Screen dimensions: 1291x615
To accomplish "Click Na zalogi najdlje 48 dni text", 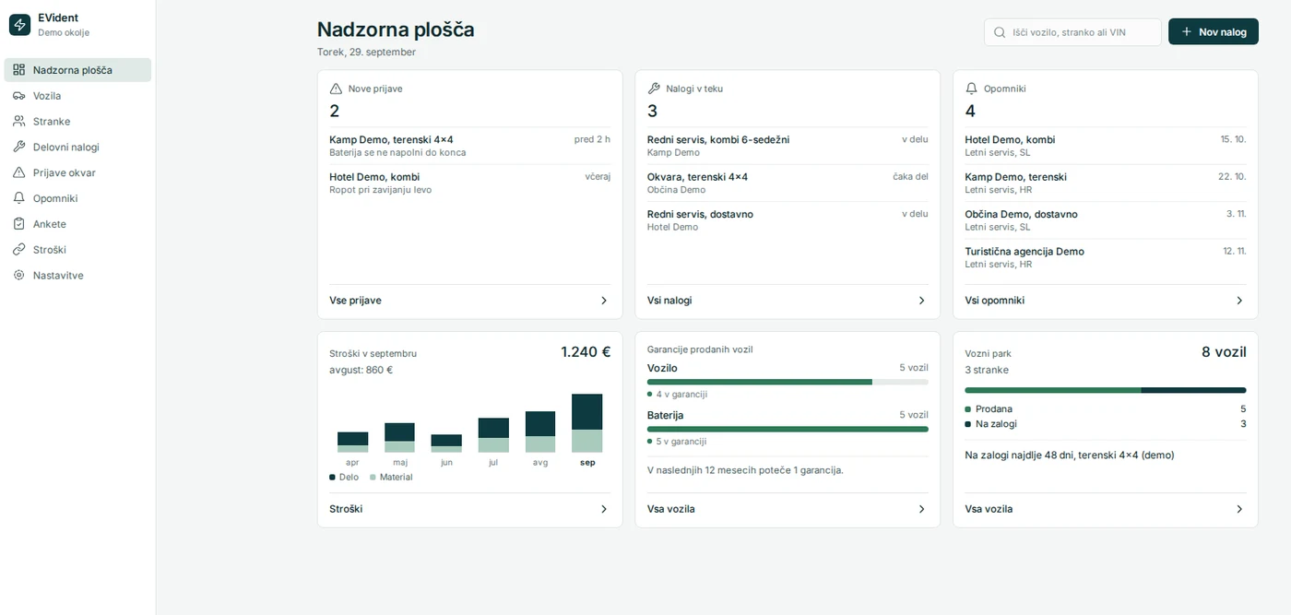I will [1070, 455].
